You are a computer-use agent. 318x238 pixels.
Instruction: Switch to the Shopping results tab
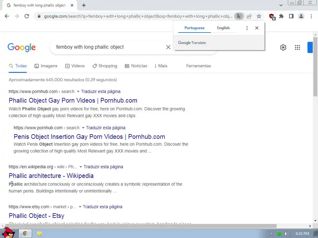(105, 66)
